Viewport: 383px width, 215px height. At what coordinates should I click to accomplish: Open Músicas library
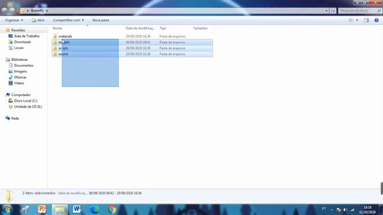(20, 77)
